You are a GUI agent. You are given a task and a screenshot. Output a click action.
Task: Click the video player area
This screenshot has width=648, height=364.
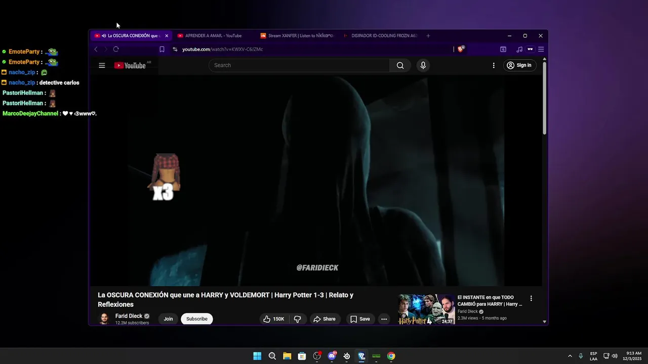[317, 182]
